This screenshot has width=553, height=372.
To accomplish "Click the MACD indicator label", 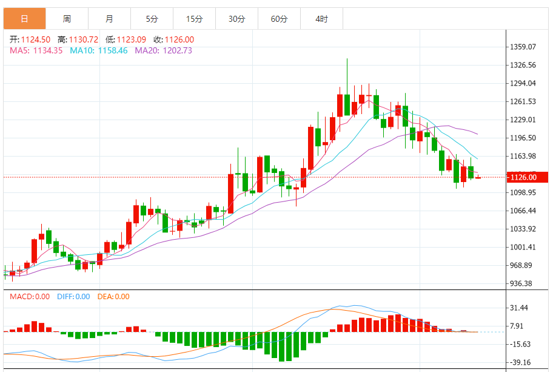I will (x=30, y=297).
